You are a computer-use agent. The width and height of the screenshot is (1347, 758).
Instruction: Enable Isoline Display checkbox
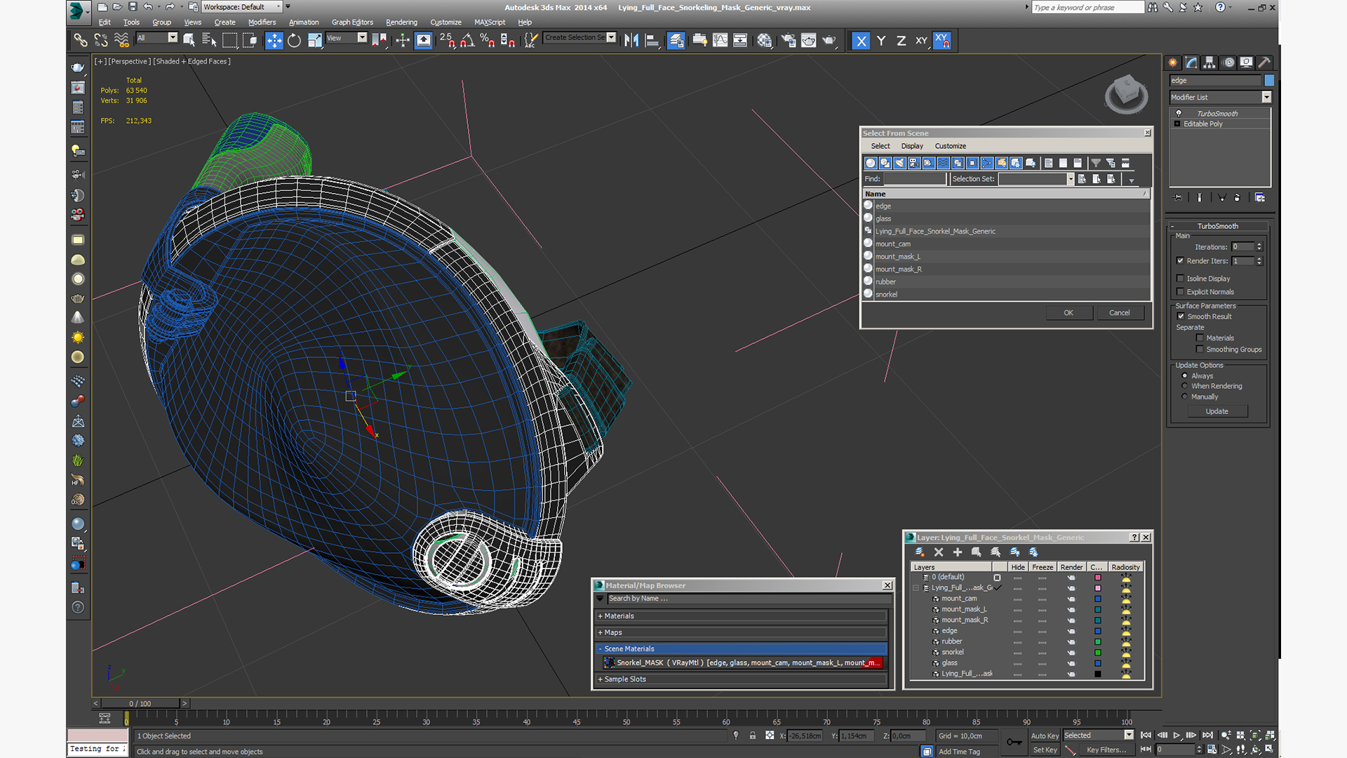coord(1181,279)
